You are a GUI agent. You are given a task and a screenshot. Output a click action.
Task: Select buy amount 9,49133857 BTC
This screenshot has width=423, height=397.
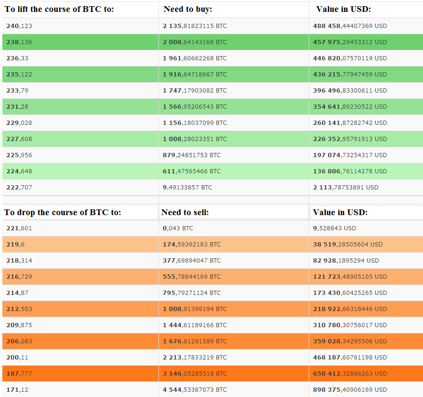[187, 188]
